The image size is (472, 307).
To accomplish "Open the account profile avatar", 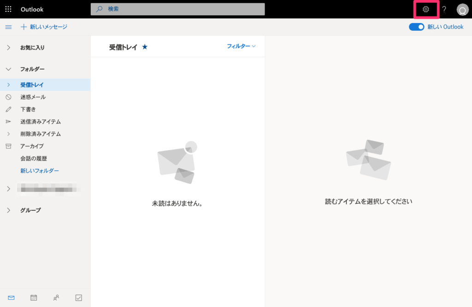I will [x=462, y=10].
